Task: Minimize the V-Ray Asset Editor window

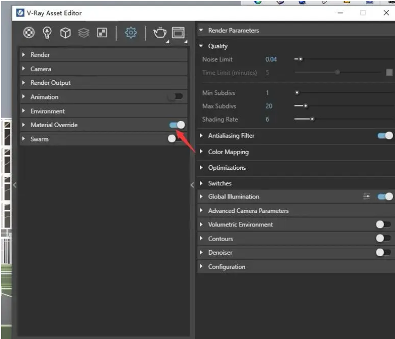Action: pyautogui.click(x=340, y=13)
